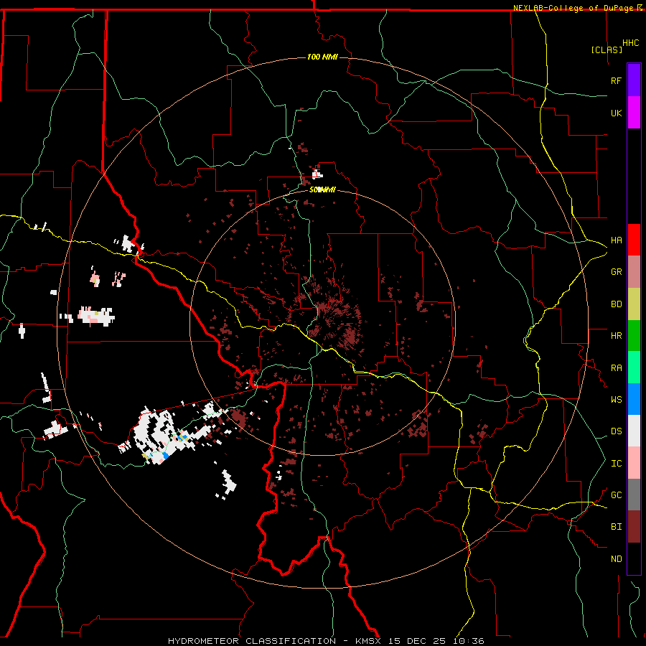Click the HHC product label
This screenshot has height=646, width=646.
631,43
